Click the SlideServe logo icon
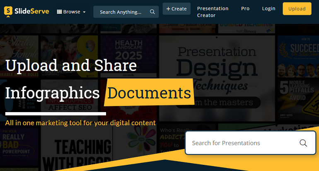The height and width of the screenshot is (171, 319). pyautogui.click(x=8, y=12)
